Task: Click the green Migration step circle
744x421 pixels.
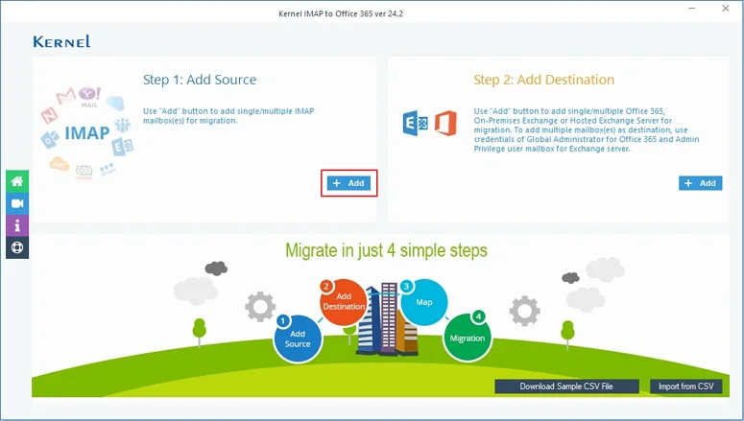Action: 468,338
